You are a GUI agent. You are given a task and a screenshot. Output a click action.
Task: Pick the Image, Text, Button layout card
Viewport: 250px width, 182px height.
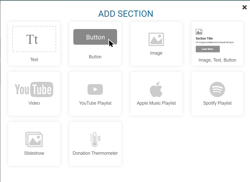(x=217, y=44)
